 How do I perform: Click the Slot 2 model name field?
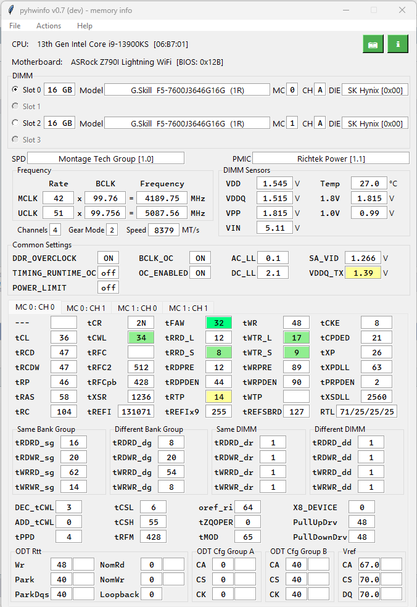click(187, 123)
